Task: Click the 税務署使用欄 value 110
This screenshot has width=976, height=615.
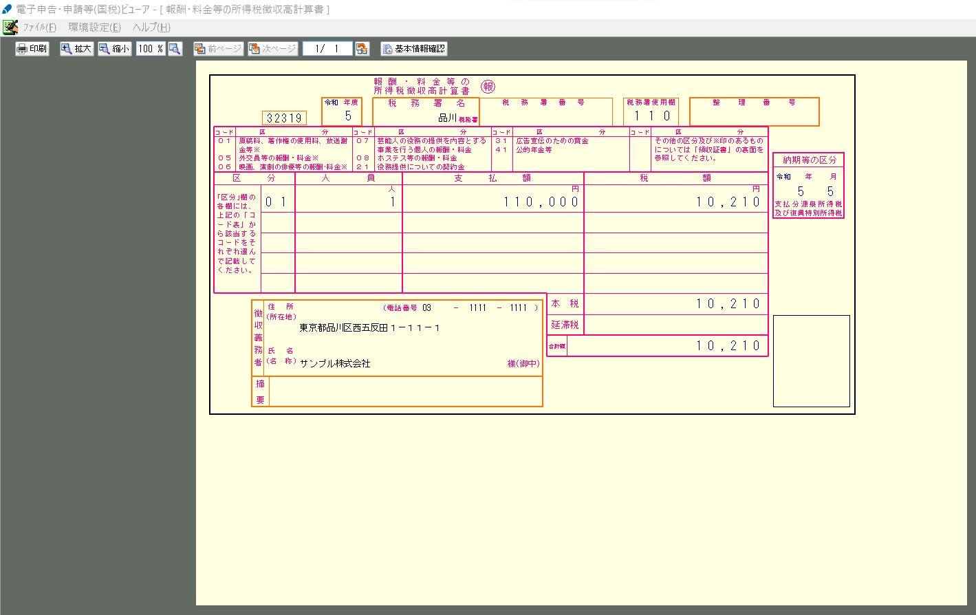Action: [x=651, y=116]
